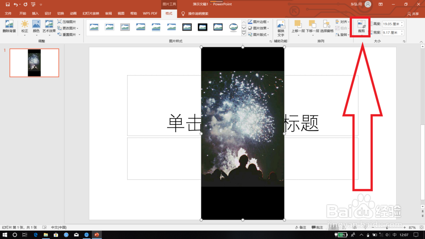Click the Redo/repeat icon

25,4
